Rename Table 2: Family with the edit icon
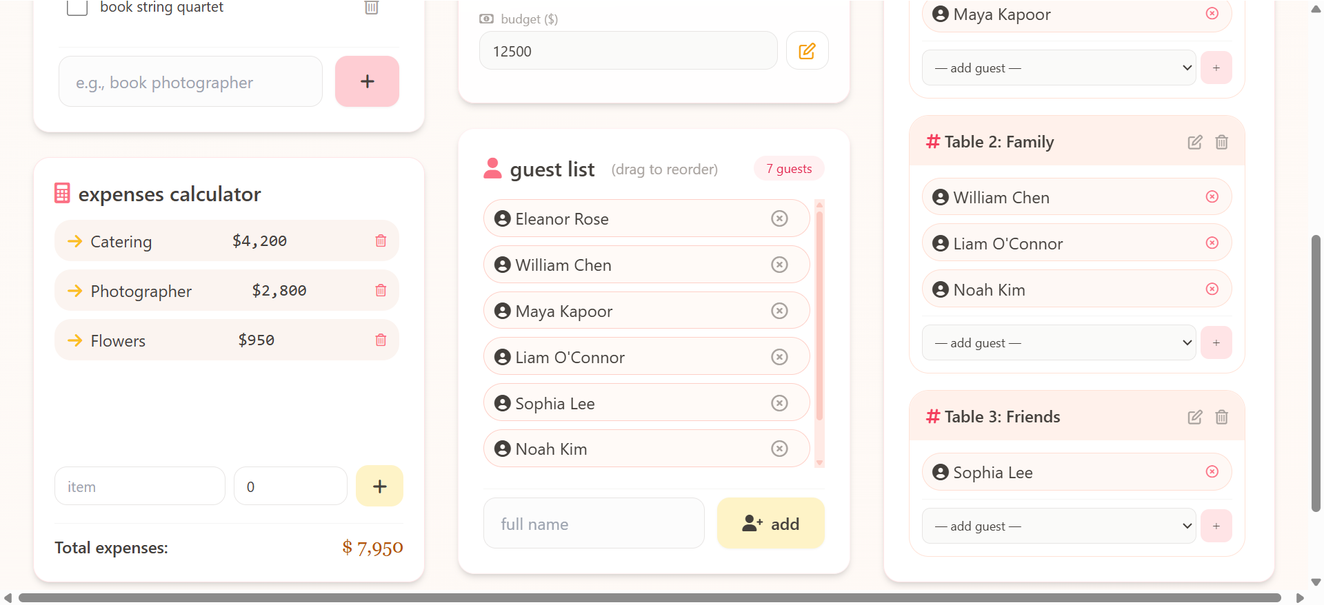Screen dimensions: 1324x605 (1195, 142)
